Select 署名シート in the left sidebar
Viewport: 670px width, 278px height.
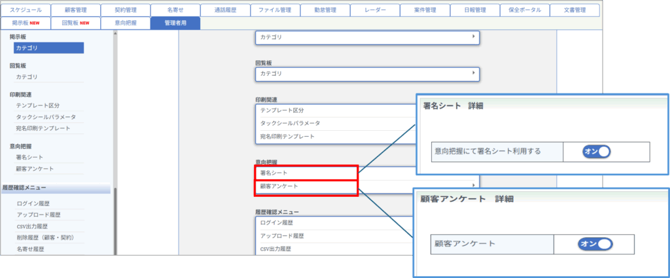[x=30, y=158]
